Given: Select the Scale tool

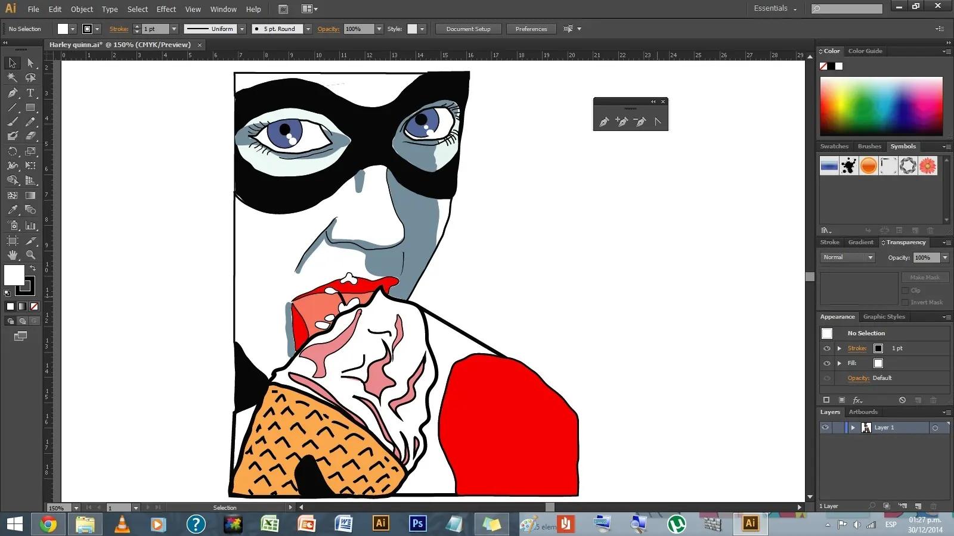Looking at the screenshot, I should click(30, 151).
